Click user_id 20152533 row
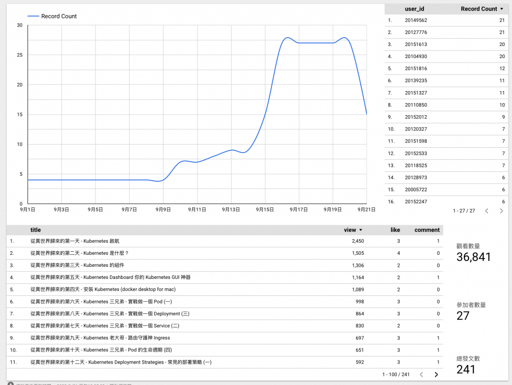The image size is (512, 385). point(446,153)
